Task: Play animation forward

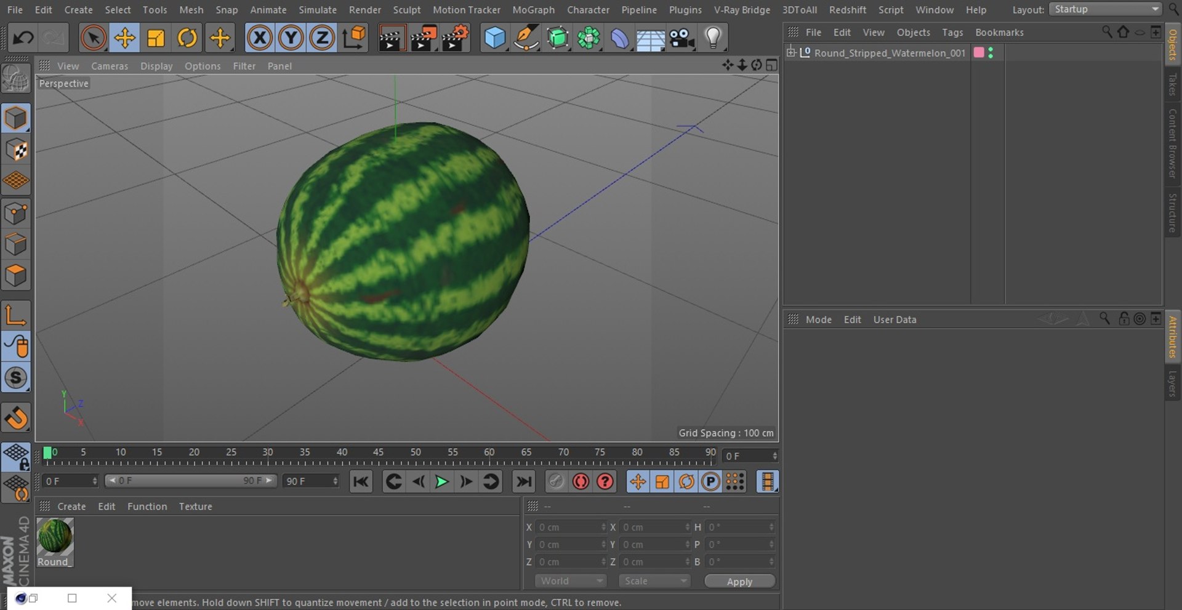Action: (441, 481)
